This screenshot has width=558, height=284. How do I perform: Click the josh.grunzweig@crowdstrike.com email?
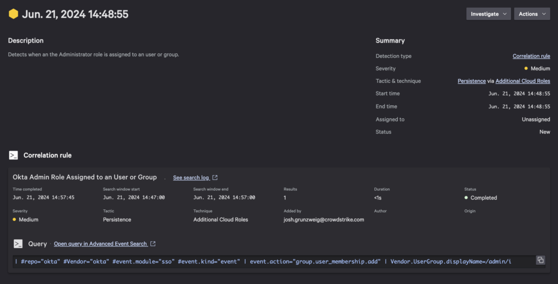(x=324, y=220)
